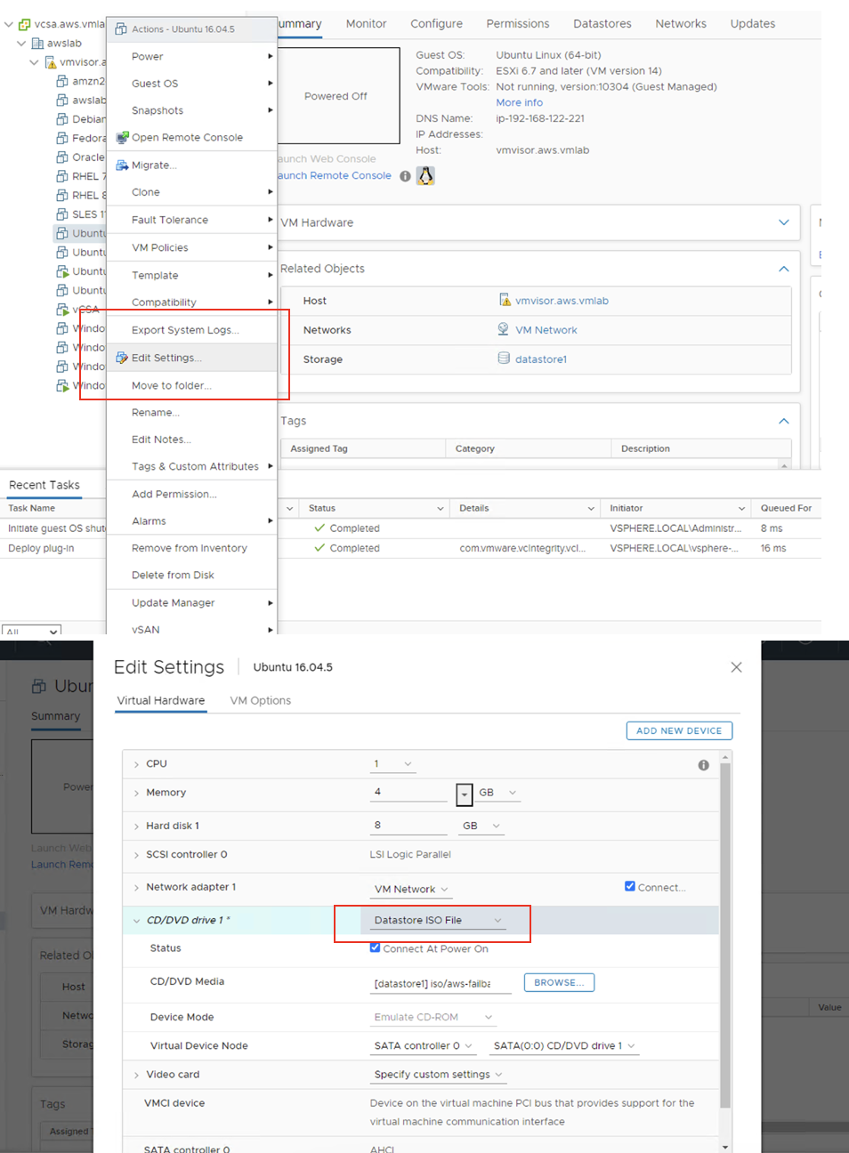Select the Edit Settings pencil icon
This screenshot has width=849, height=1153.
[121, 358]
